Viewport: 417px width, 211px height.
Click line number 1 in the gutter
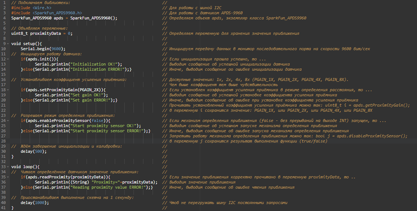4,3
